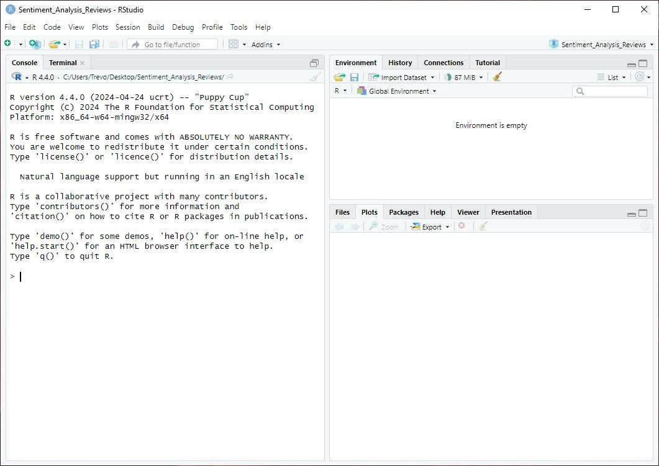Click the Save all documents icon
Image resolution: width=659 pixels, height=466 pixels.
[94, 44]
